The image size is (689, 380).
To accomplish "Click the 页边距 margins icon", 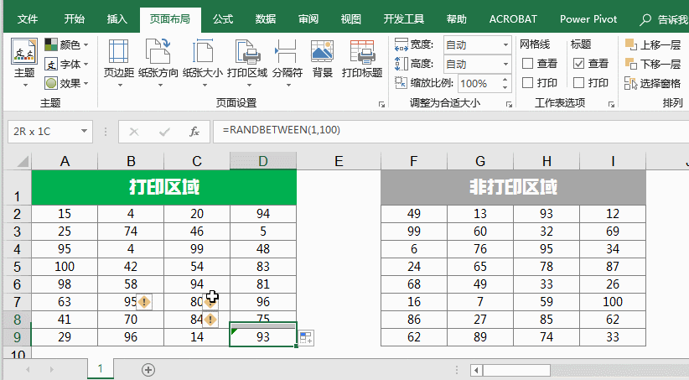I will 119,52.
